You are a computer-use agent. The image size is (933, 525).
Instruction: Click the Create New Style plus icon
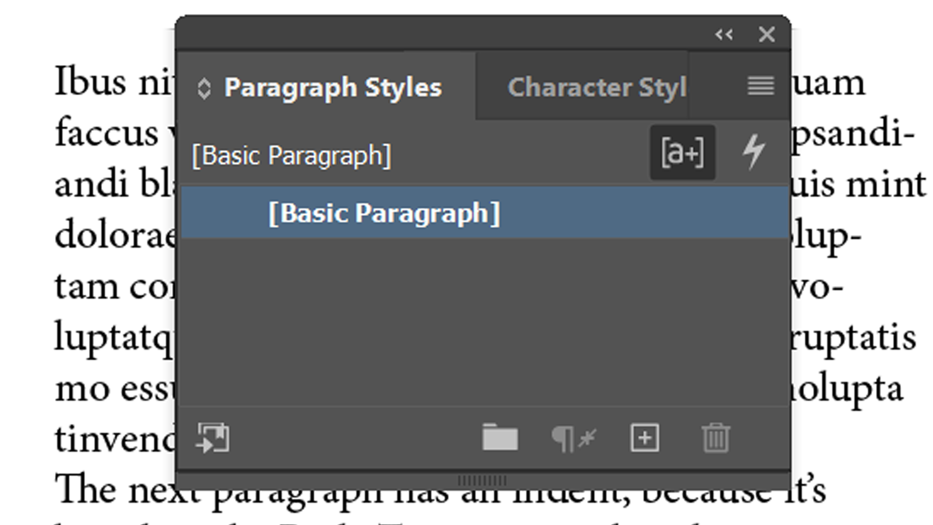pos(644,438)
